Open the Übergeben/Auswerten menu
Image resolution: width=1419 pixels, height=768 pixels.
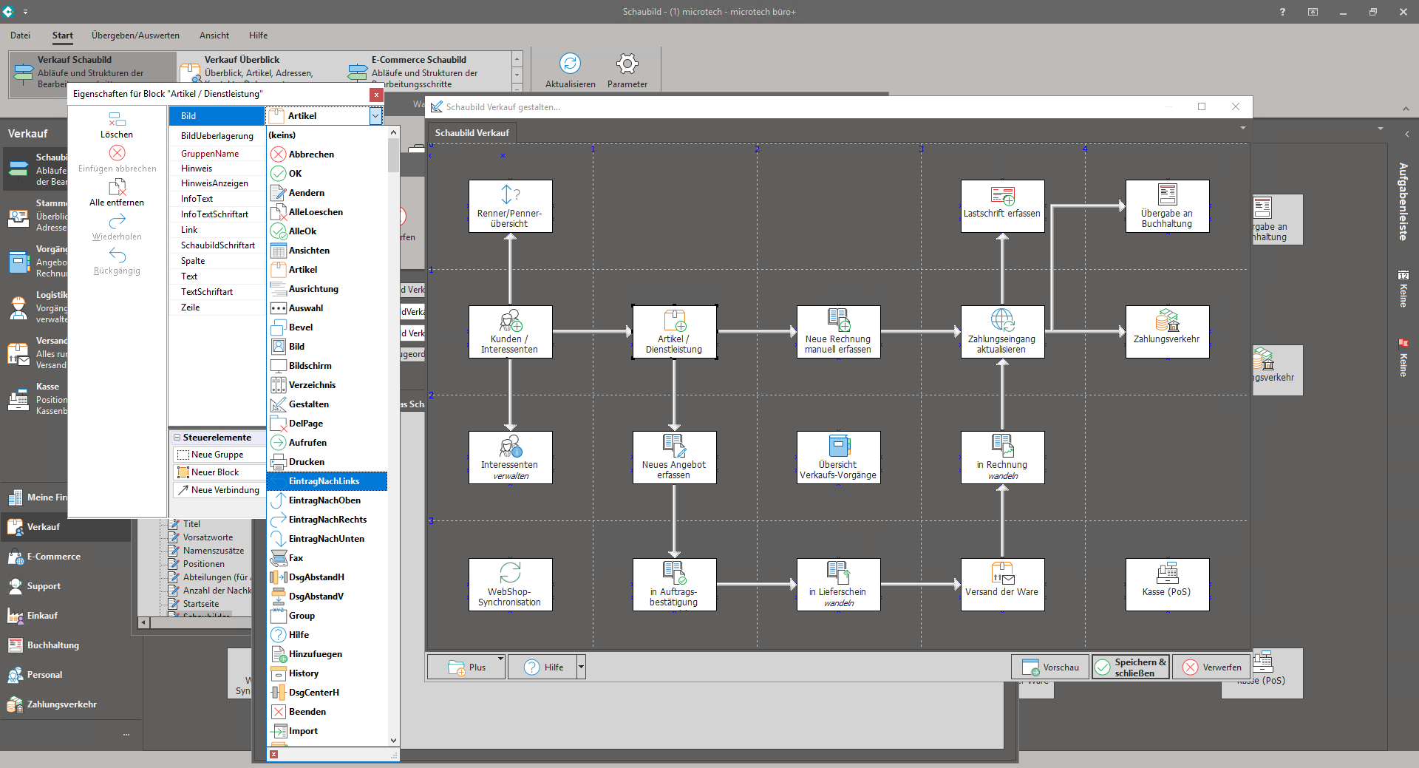[x=135, y=35]
